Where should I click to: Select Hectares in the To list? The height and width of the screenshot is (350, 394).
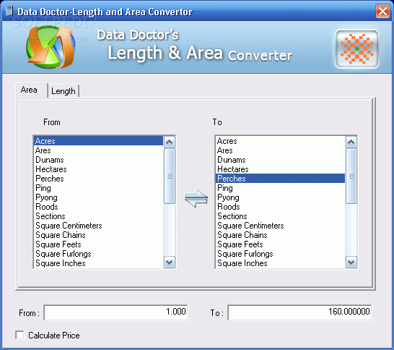[x=281, y=169]
